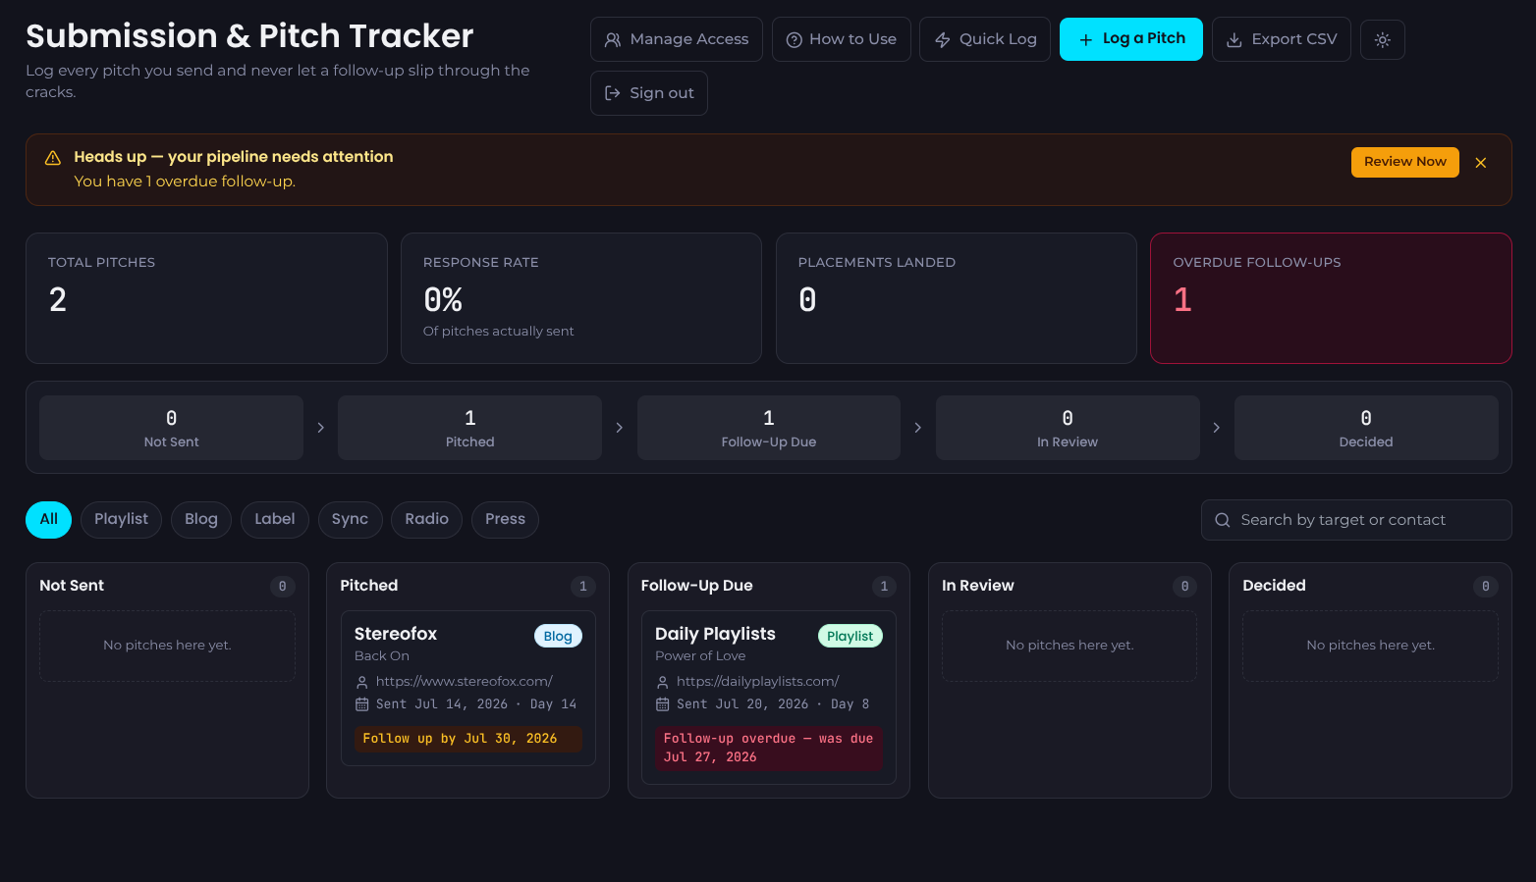Click the Blog tag on Stereofox card
1536x882 pixels.
tap(558, 636)
